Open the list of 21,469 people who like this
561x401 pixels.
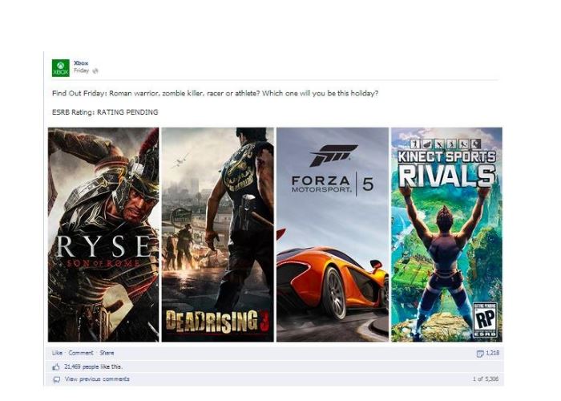click(x=93, y=367)
